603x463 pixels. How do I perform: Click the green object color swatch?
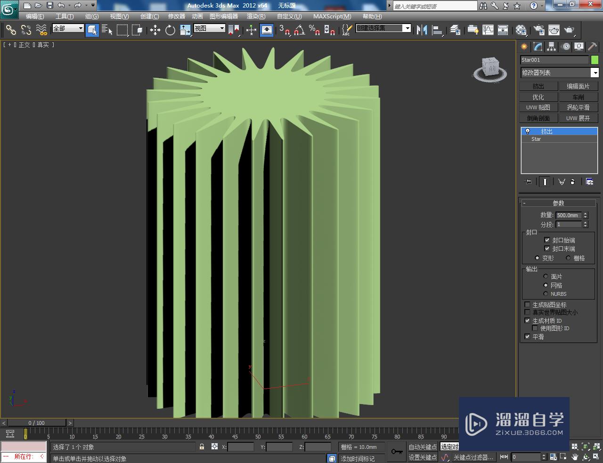[595, 60]
